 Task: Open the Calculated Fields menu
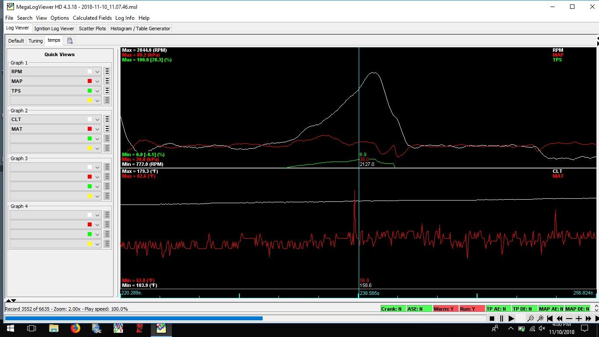click(x=92, y=18)
